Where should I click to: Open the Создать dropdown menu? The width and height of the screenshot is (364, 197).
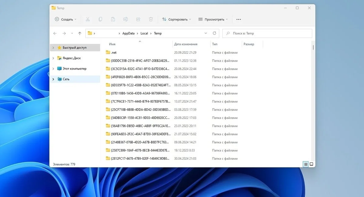click(x=66, y=19)
